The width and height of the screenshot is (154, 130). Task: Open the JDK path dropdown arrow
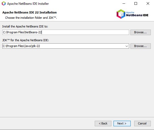tap(127, 46)
